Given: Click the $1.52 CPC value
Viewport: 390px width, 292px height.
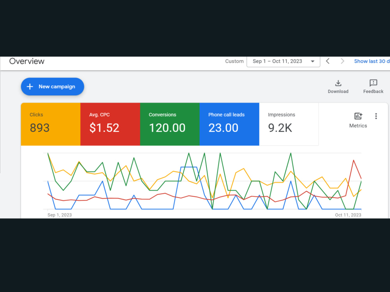Looking at the screenshot, I should coord(104,128).
